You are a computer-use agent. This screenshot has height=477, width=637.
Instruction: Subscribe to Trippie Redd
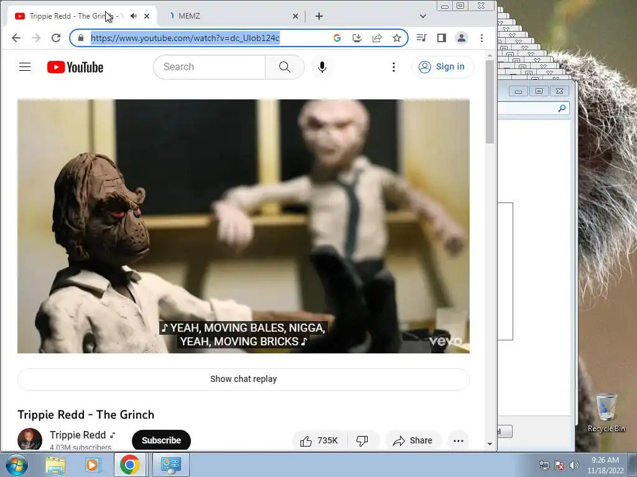click(161, 440)
